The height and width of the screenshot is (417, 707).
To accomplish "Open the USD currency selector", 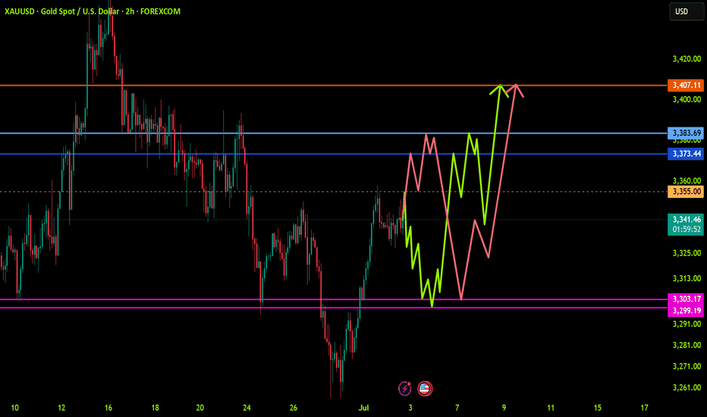I will (687, 11).
